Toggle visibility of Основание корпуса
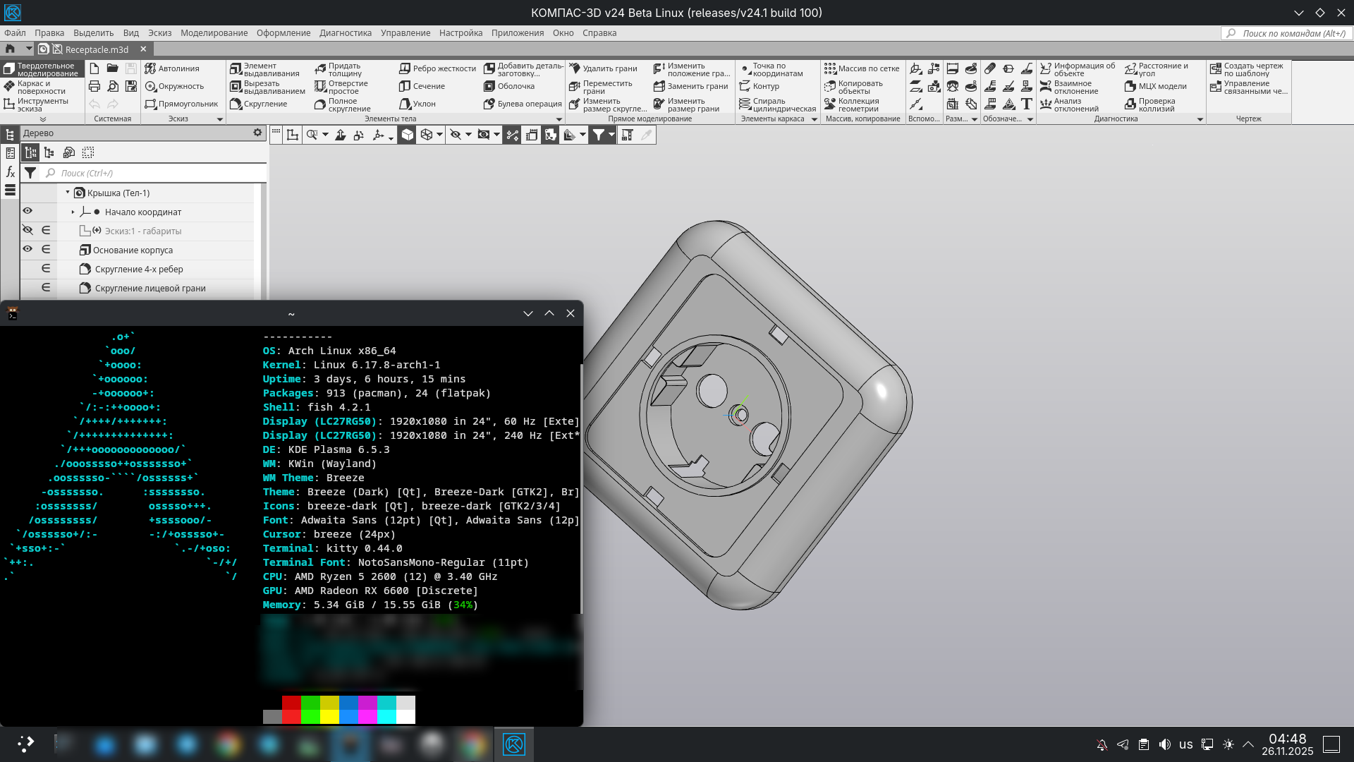This screenshot has height=762, width=1354. click(28, 249)
